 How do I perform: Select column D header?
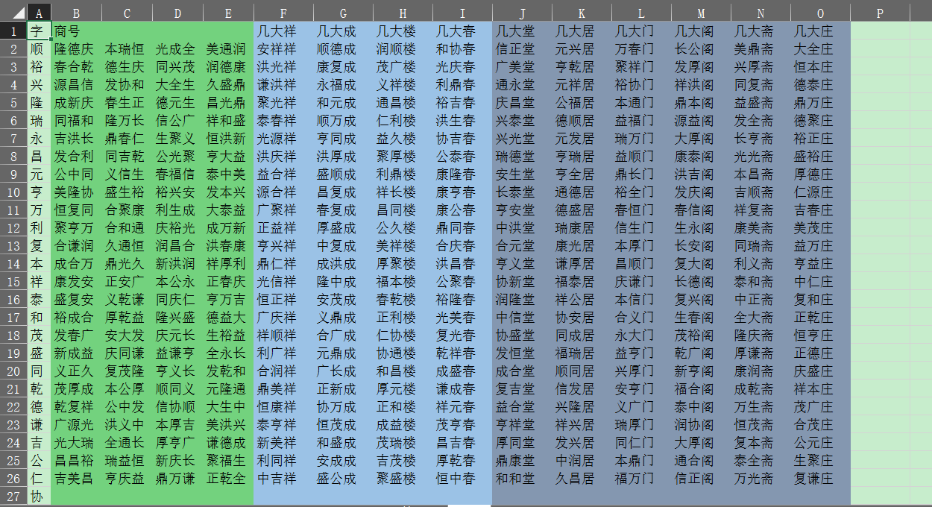177,13
